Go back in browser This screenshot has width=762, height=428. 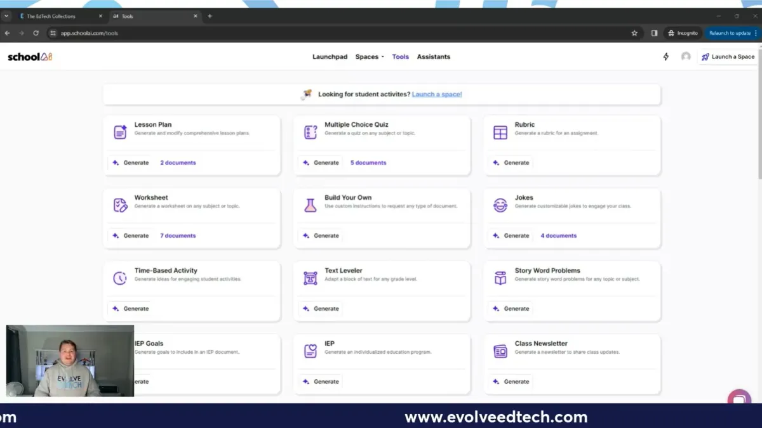(8, 33)
